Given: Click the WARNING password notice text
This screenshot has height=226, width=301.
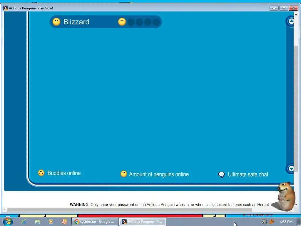Looking at the screenshot, I should point(170,205).
